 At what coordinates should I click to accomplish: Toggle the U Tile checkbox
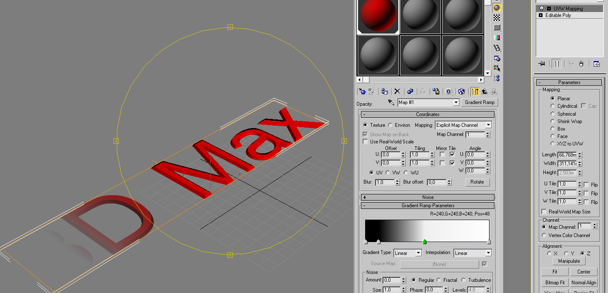[452, 155]
